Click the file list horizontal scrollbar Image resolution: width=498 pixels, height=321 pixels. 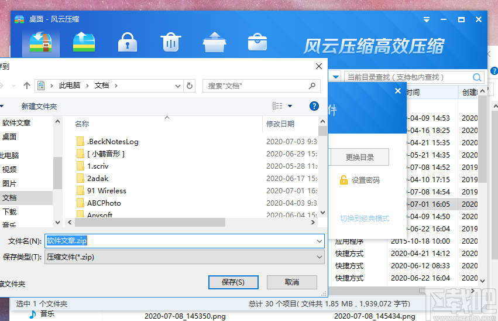pyautogui.click(x=150, y=223)
